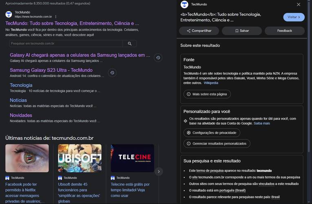Click the Saiba mais link
312x204 pixels.
(262, 123)
